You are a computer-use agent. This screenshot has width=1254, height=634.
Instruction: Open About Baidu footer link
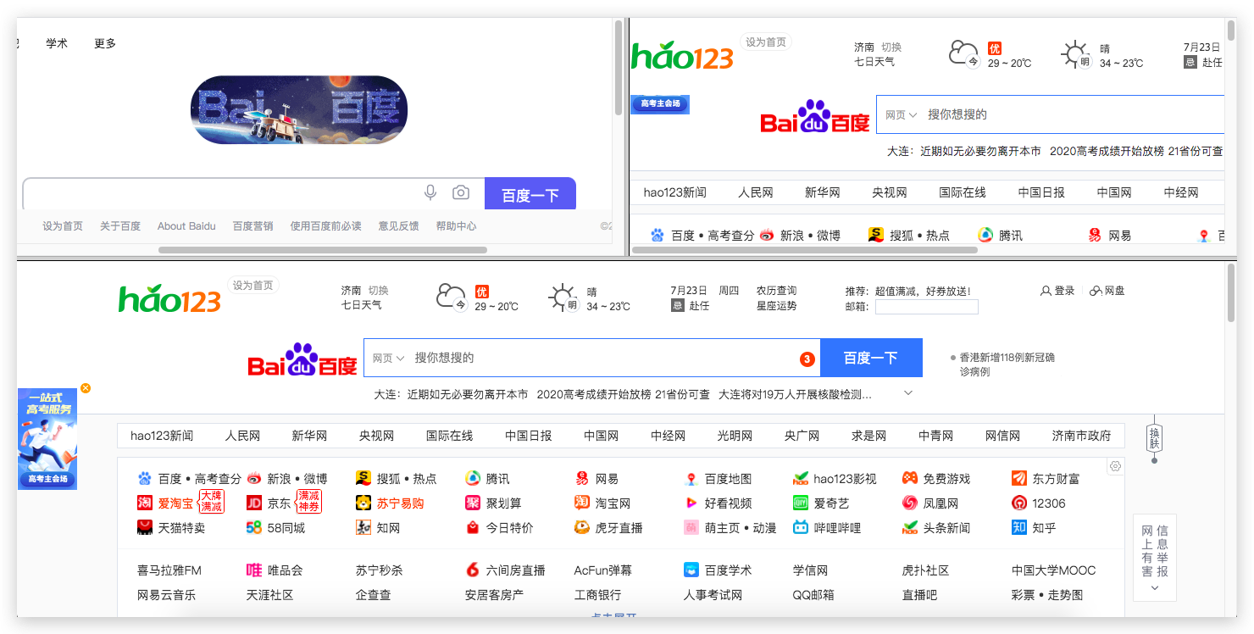186,226
